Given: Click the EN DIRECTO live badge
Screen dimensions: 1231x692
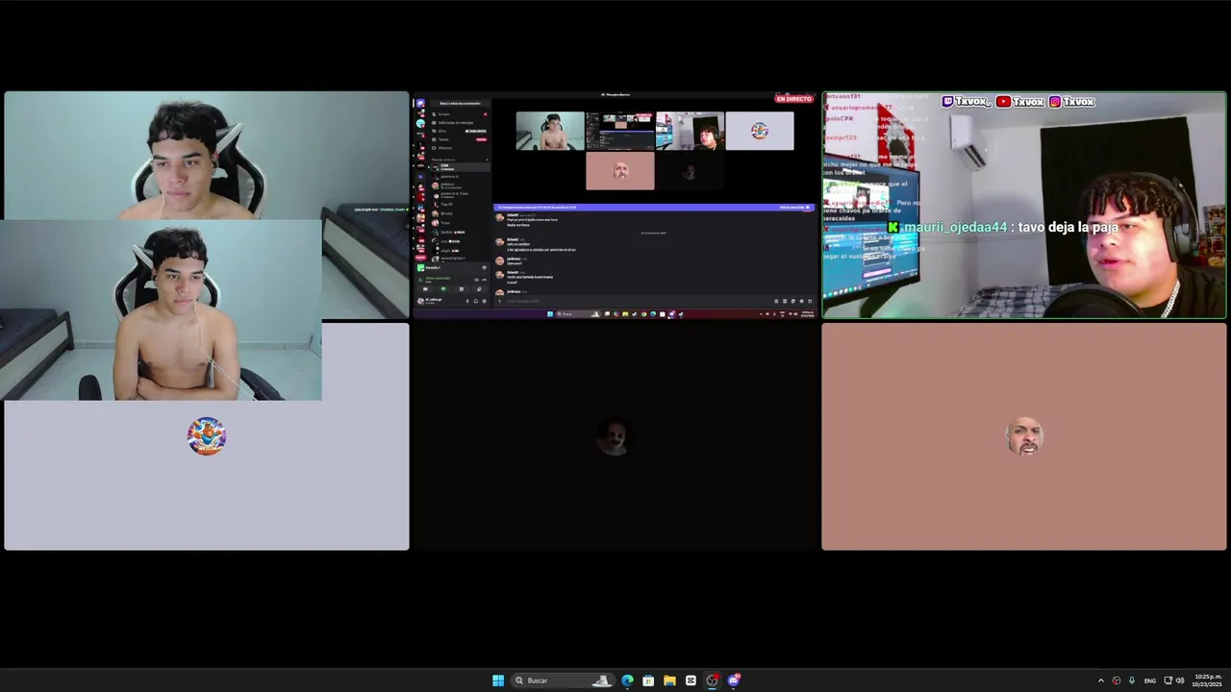Looking at the screenshot, I should pyautogui.click(x=794, y=99).
